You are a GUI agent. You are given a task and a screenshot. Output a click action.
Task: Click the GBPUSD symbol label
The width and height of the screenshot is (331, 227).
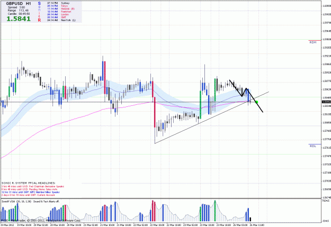click(14, 4)
